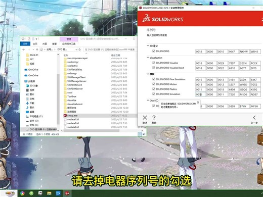The height and width of the screenshot is (197, 263).
Task: Open the address bar history dropdown
Action: (76, 50)
